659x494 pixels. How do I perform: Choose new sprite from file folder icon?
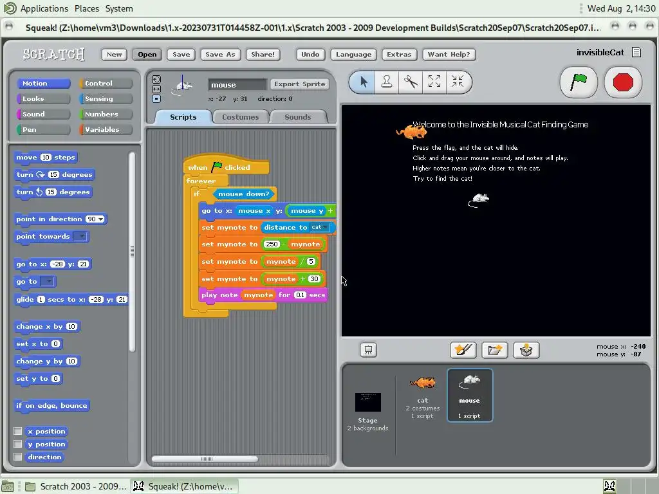(x=495, y=350)
